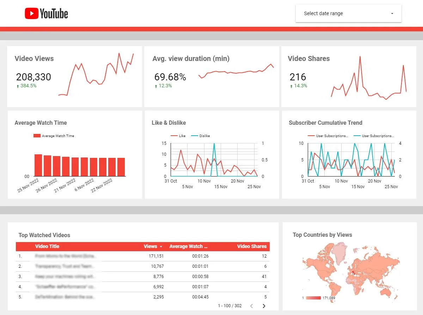Go to previous page of videos
Image resolution: width=423 pixels, height=315 pixels.
(x=251, y=306)
